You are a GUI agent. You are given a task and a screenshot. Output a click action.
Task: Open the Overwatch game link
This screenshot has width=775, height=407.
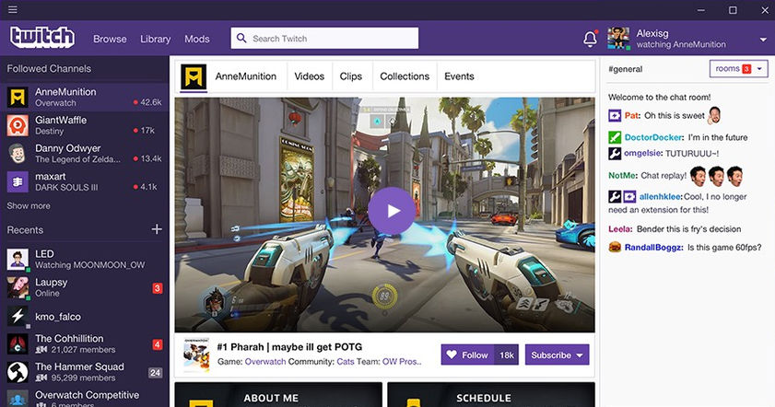tap(265, 362)
